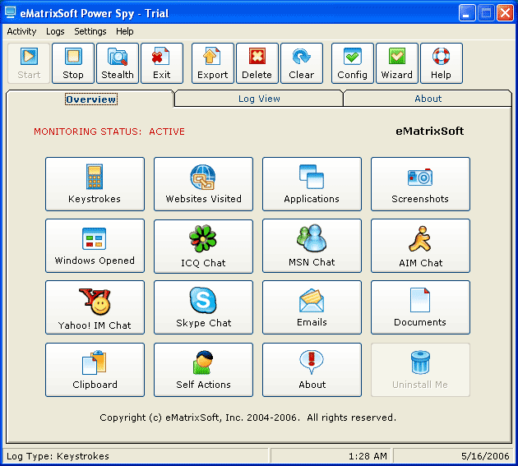Open Websites Visited log
Screen dimensions: 518x466
[203, 184]
